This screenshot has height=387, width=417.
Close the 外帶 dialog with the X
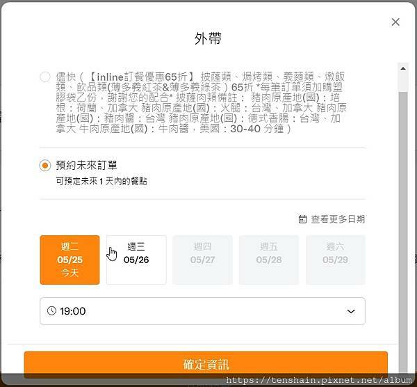pyautogui.click(x=395, y=22)
